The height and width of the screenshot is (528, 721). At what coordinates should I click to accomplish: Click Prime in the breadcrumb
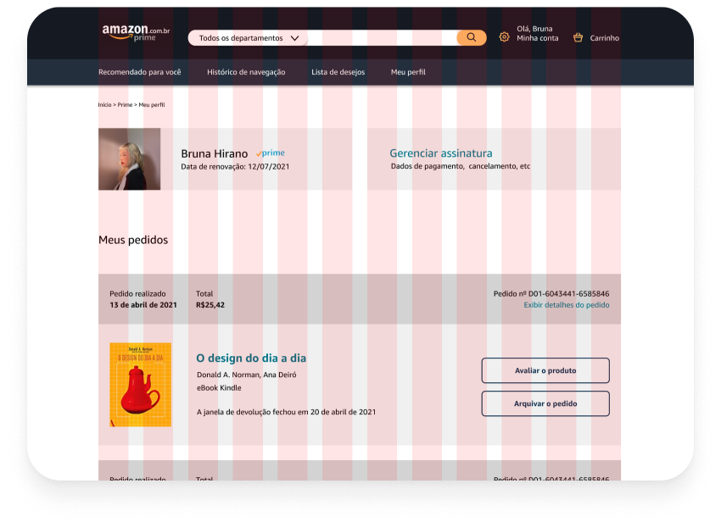tap(125, 105)
